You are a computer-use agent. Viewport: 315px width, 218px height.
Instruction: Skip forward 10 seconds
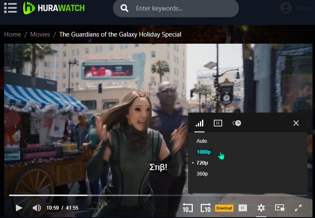[205, 208]
